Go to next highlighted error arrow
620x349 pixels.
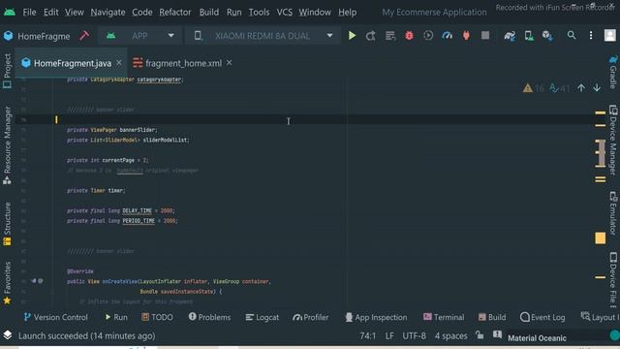(597, 88)
